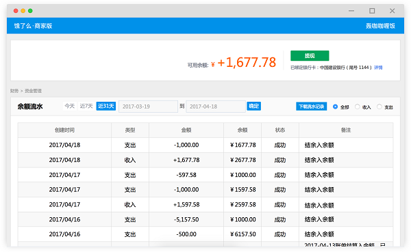Viewport: 411px width, 252px height.
Task: Click the 资金管理 breadcrumb item
Action: pos(33,91)
